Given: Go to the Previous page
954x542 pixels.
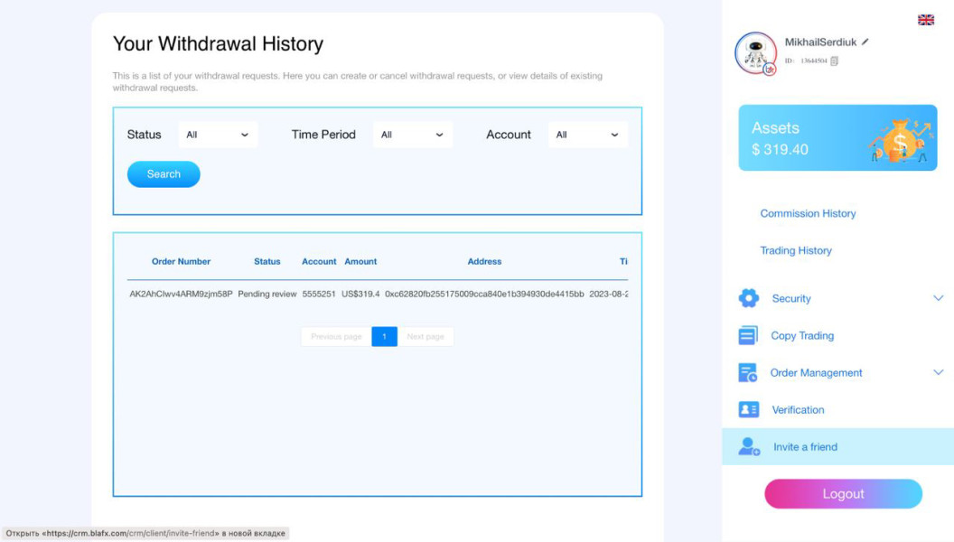Looking at the screenshot, I should pyautogui.click(x=336, y=336).
